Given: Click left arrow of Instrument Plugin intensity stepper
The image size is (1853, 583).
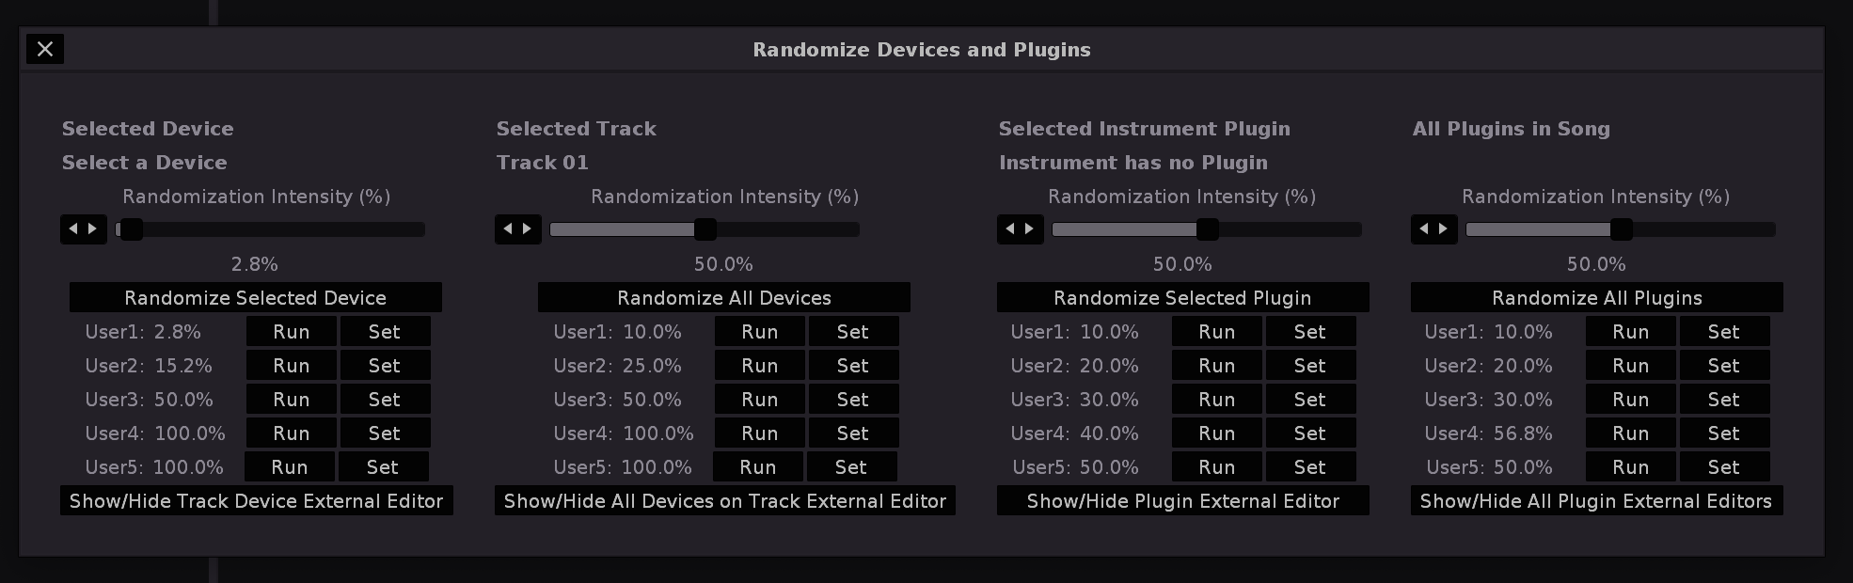Looking at the screenshot, I should (1010, 228).
